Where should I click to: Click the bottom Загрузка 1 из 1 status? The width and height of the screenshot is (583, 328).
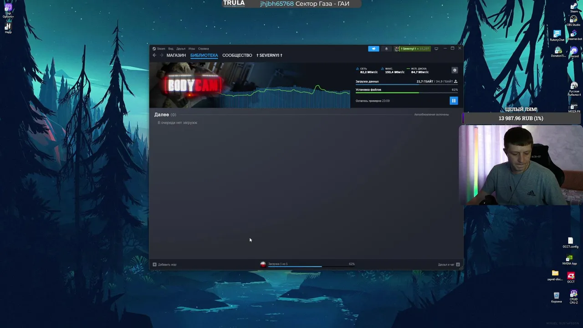coord(278,264)
